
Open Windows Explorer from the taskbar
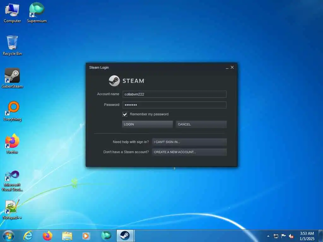click(67, 236)
